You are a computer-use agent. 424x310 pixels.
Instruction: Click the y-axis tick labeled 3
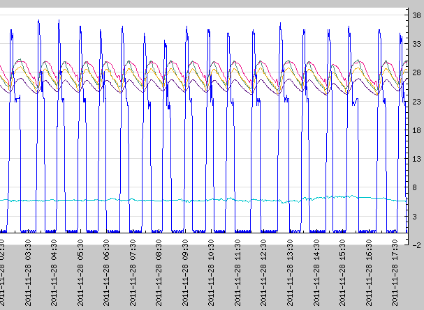[x=416, y=217]
